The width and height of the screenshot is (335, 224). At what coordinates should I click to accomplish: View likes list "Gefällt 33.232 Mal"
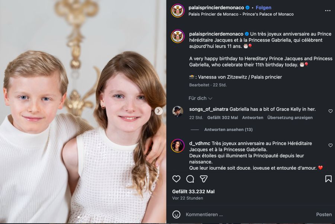(x=193, y=192)
